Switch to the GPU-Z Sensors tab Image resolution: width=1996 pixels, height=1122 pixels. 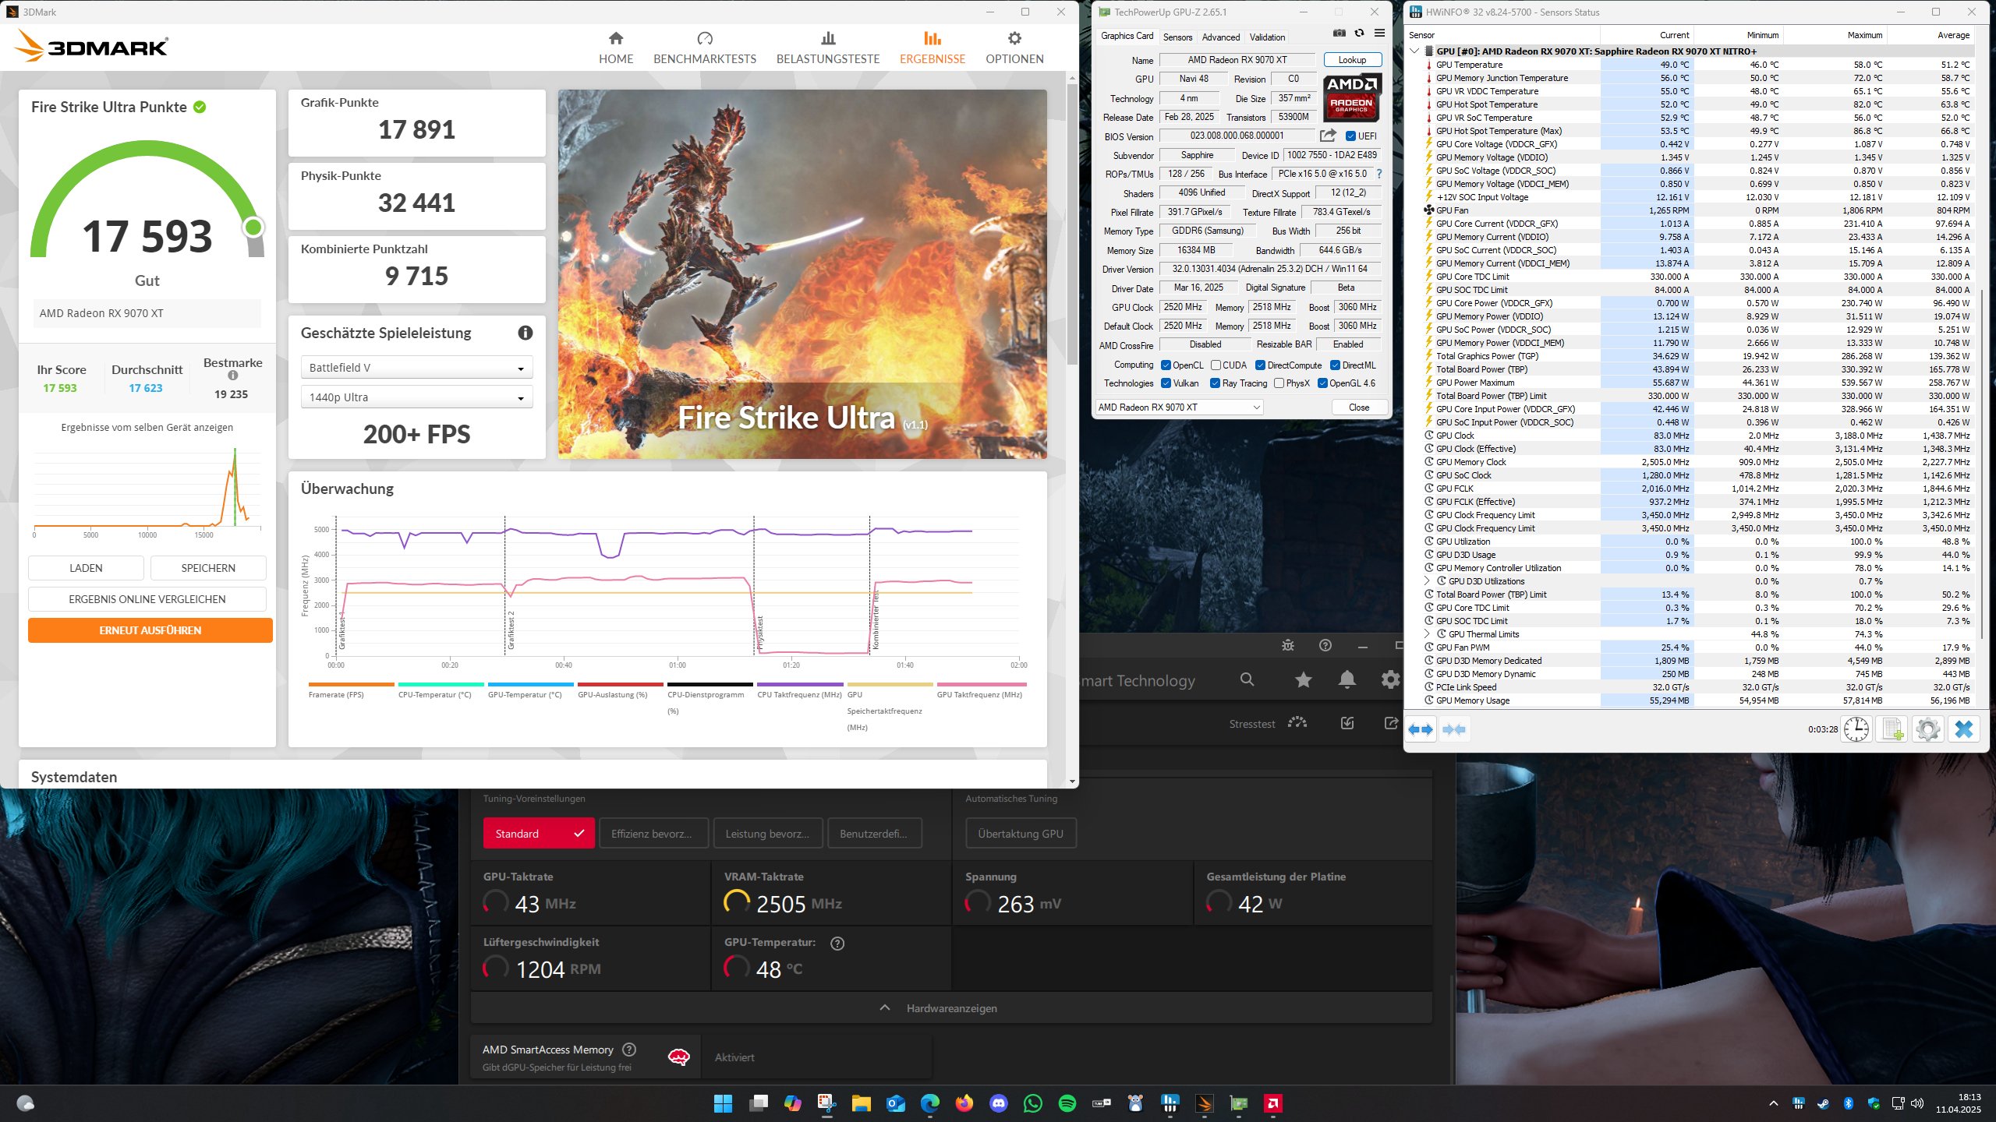[x=1177, y=37]
